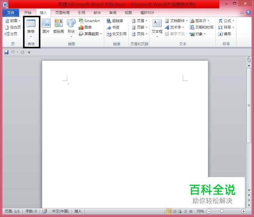Image resolution: width=254 pixels, height=217 pixels.
Task: Expand the equation (公式) dropdown arrow
Action: click(x=233, y=20)
